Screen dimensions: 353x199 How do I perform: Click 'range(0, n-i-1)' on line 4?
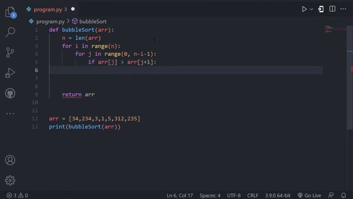pyautogui.click(x=129, y=54)
